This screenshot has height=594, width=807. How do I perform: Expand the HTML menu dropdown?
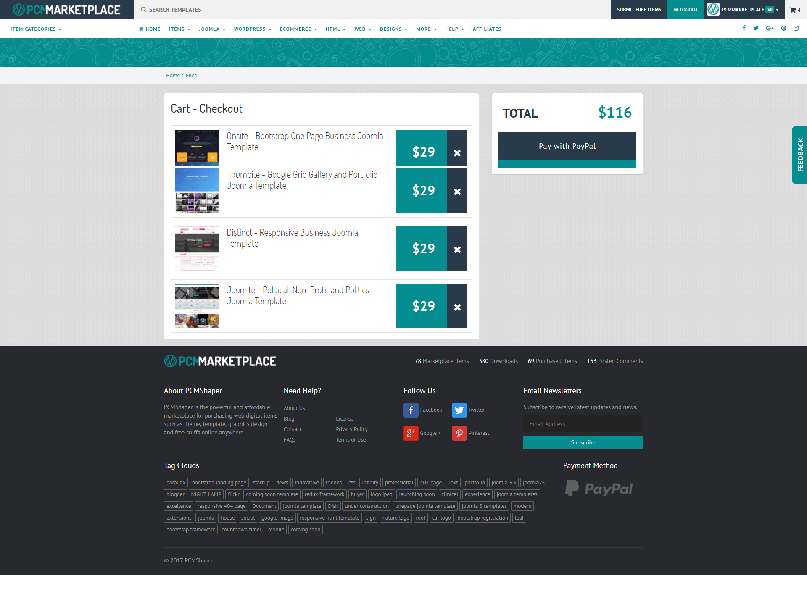click(x=335, y=29)
